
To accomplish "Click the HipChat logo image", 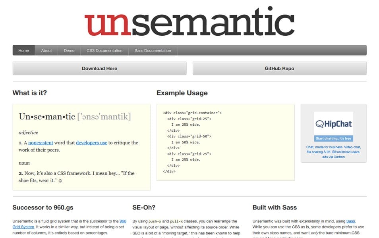I will [x=334, y=124].
